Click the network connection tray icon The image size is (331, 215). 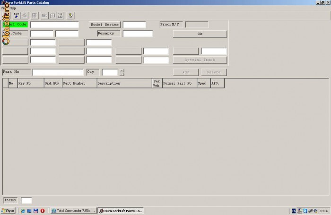click(x=310, y=211)
